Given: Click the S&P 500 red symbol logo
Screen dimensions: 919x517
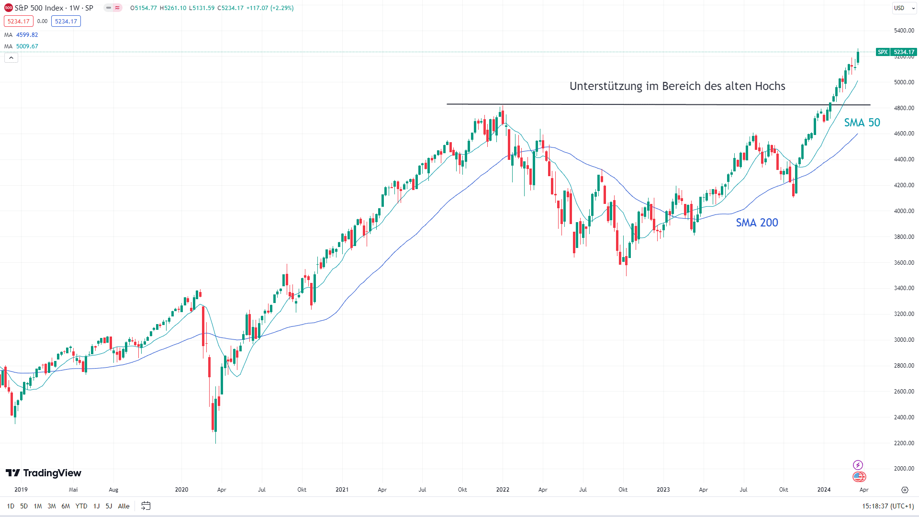Looking at the screenshot, I should pyautogui.click(x=8, y=8).
